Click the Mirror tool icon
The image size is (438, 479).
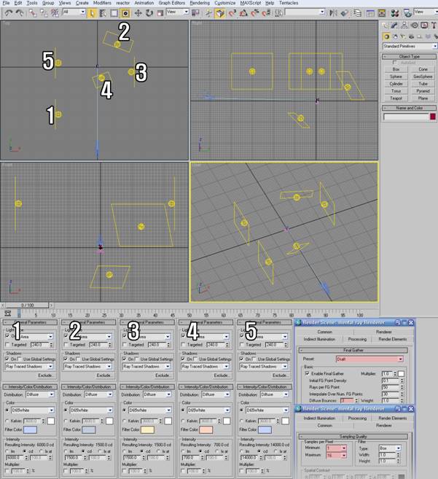point(333,13)
